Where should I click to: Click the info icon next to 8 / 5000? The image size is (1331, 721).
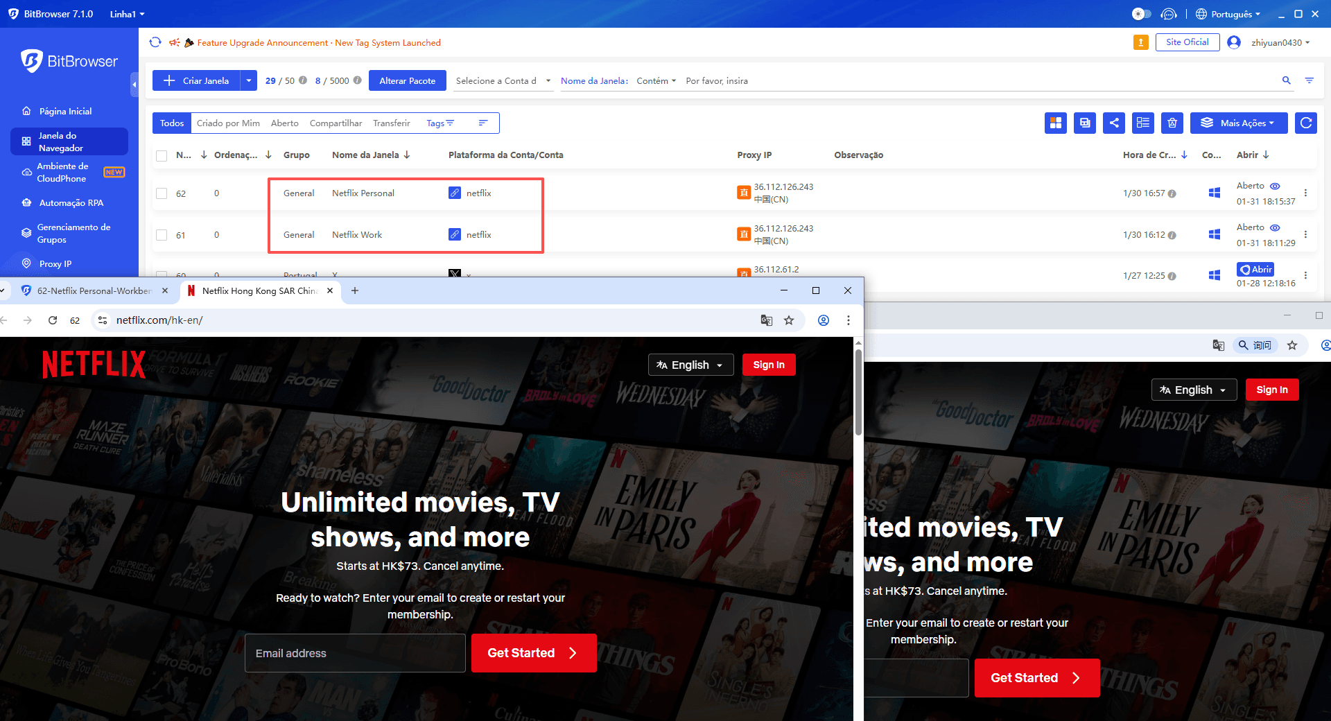357,80
